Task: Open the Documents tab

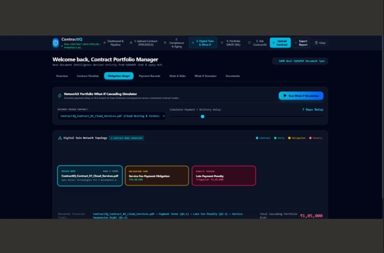Action: pyautogui.click(x=232, y=76)
